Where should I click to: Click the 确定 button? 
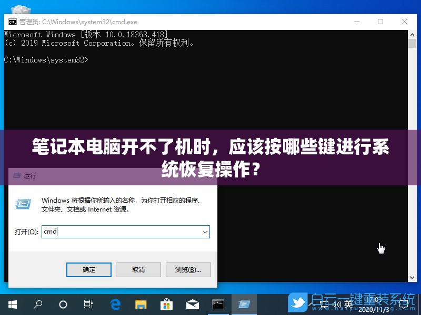pyautogui.click(x=89, y=270)
